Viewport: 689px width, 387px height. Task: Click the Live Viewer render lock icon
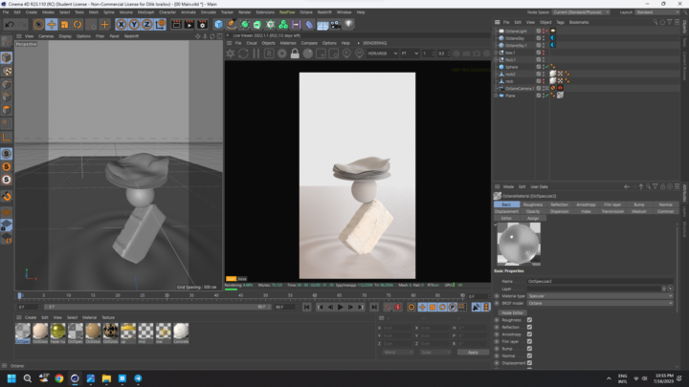[x=295, y=54]
